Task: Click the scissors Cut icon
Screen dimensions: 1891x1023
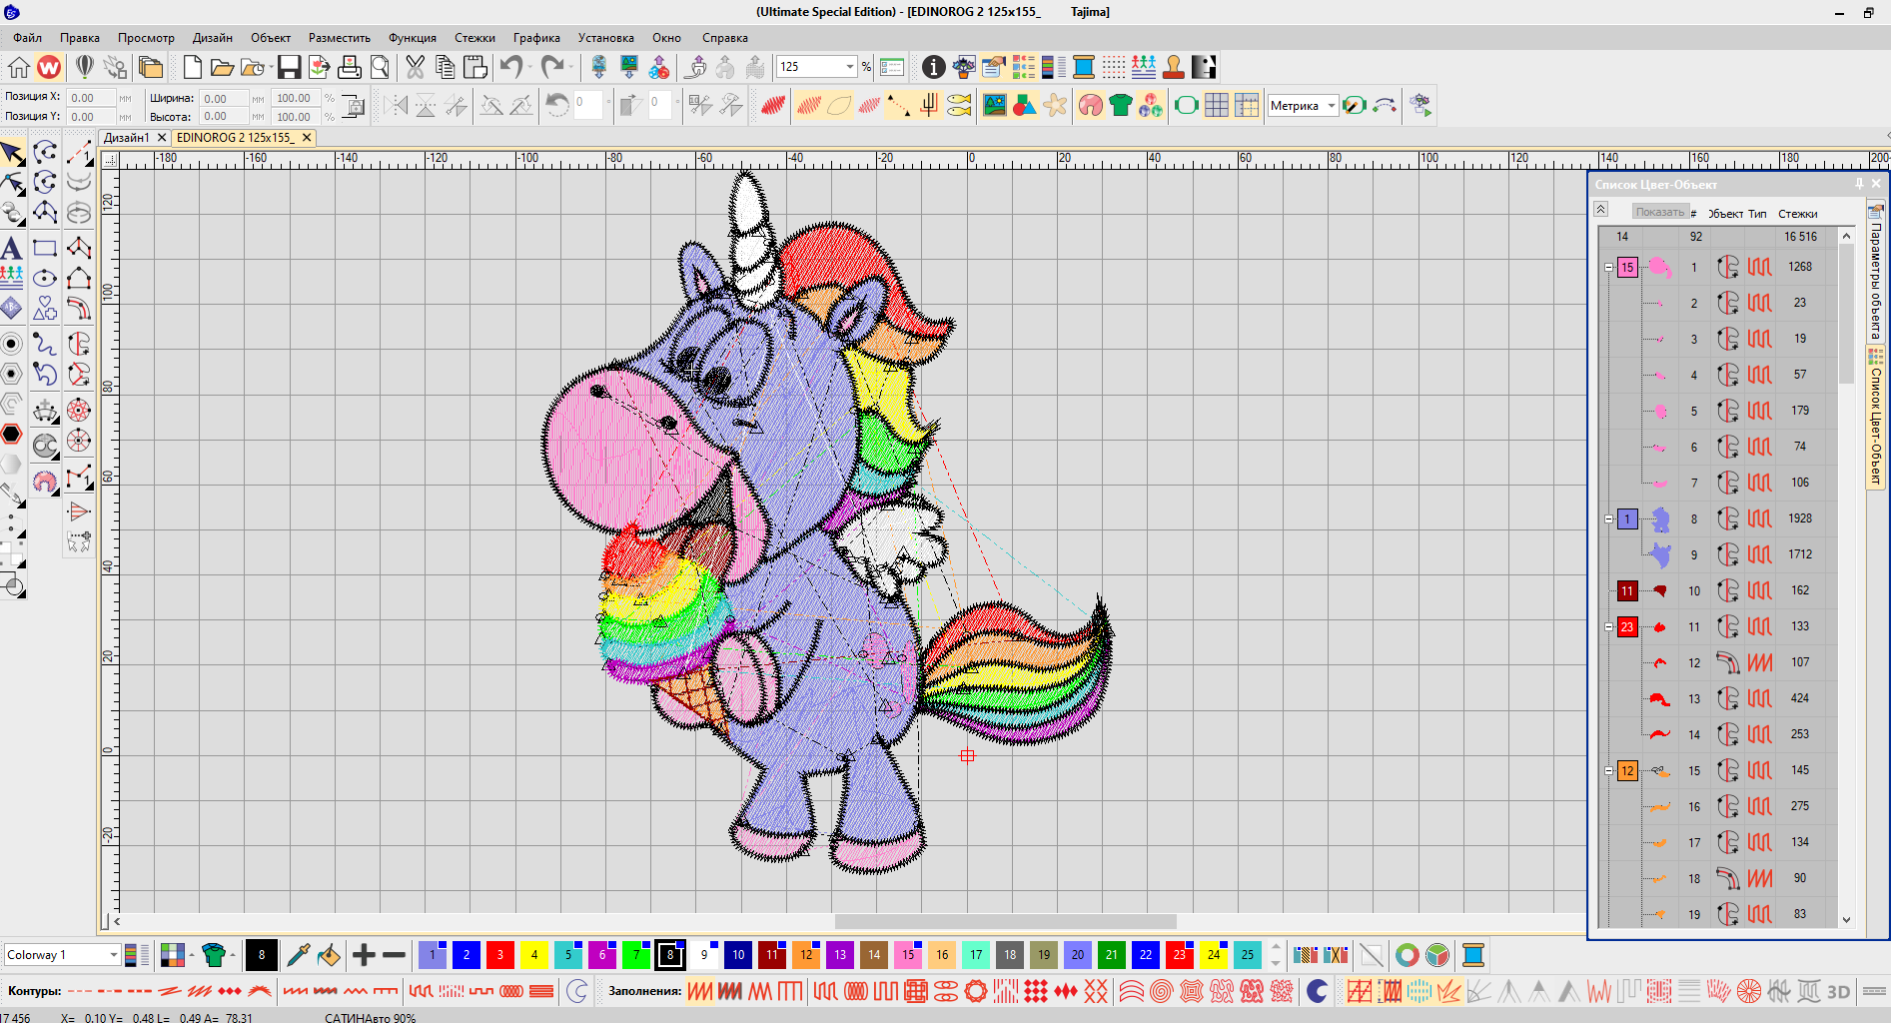Action: [415, 67]
